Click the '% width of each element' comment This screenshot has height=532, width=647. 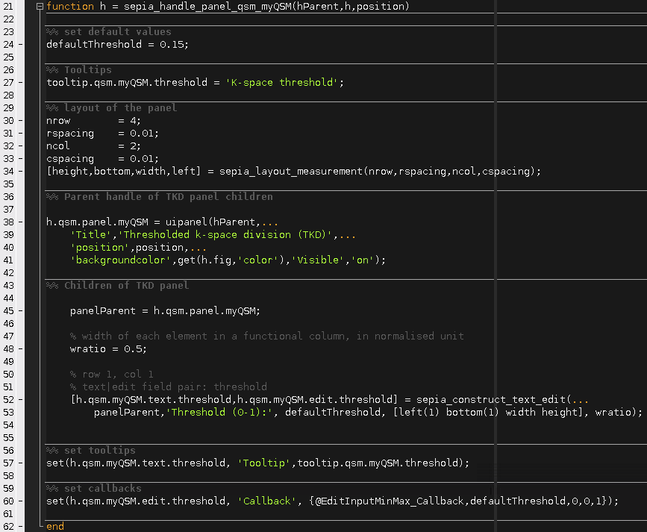click(x=267, y=337)
